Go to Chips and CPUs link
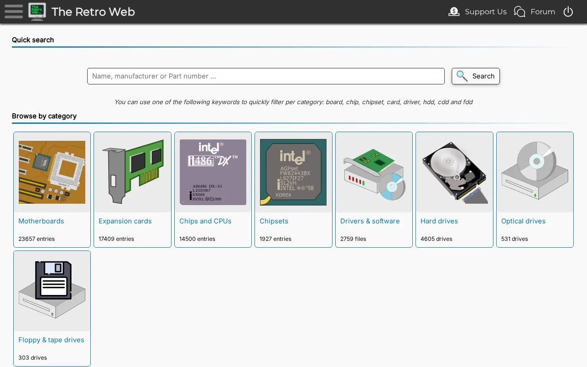Screen dimensions: 587x367 pos(205,221)
